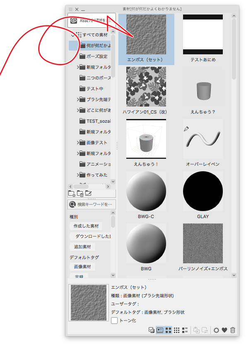
Task: Enable the トーン化 checkbox
Action: click(114, 321)
